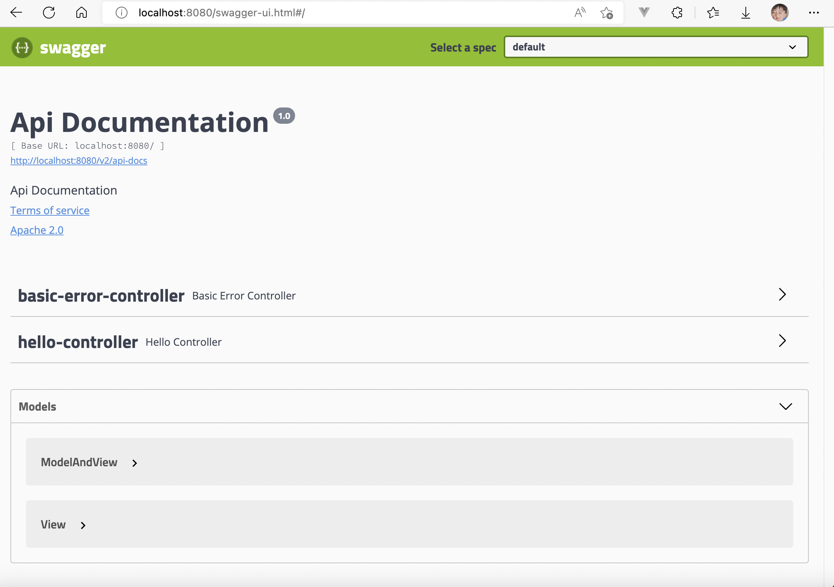Expand the ModelAndView model
Viewport: 834px width, 587px height.
click(135, 463)
